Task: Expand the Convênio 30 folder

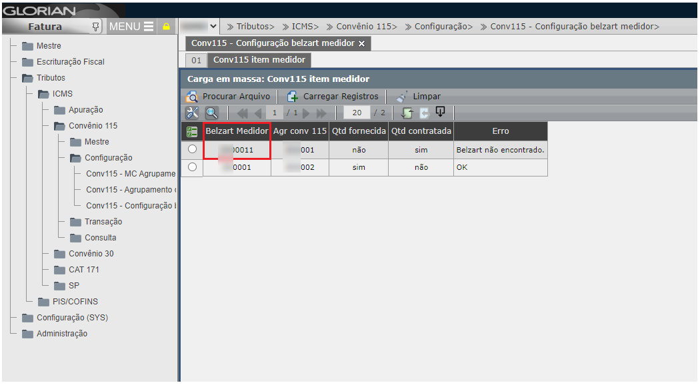Action: click(59, 254)
